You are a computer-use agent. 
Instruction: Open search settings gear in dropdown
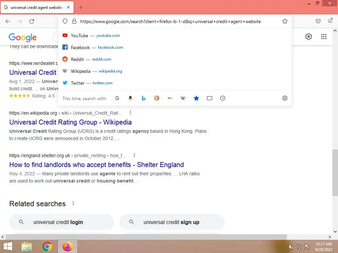point(285,98)
